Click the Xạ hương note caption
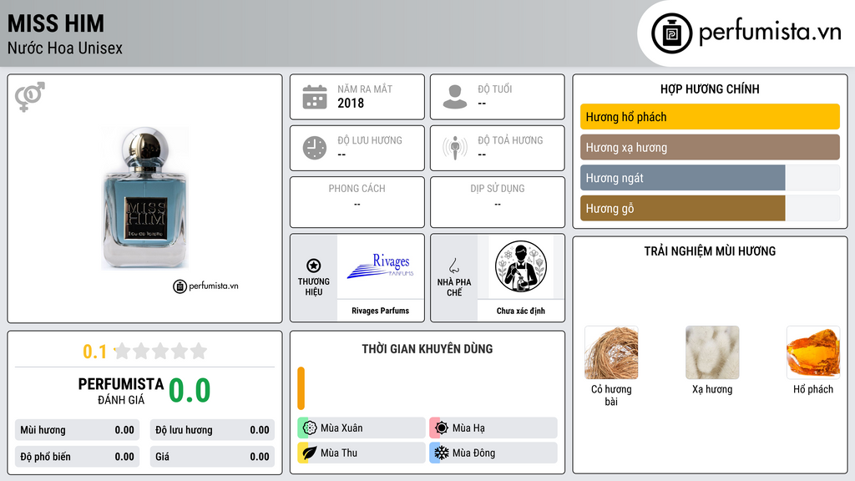 tap(712, 389)
